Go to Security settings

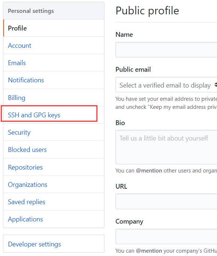54,132
